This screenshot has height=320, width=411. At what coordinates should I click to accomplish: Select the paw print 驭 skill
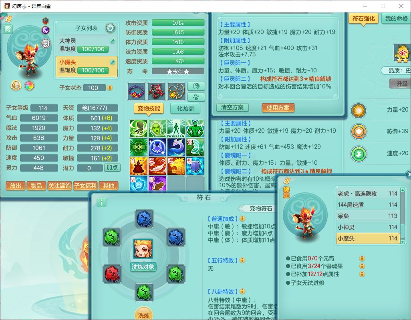point(139,184)
